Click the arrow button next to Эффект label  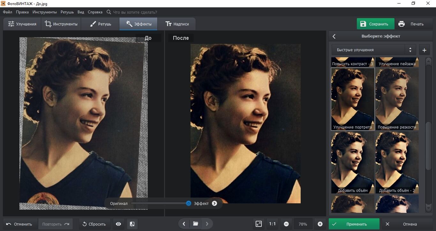point(214,203)
